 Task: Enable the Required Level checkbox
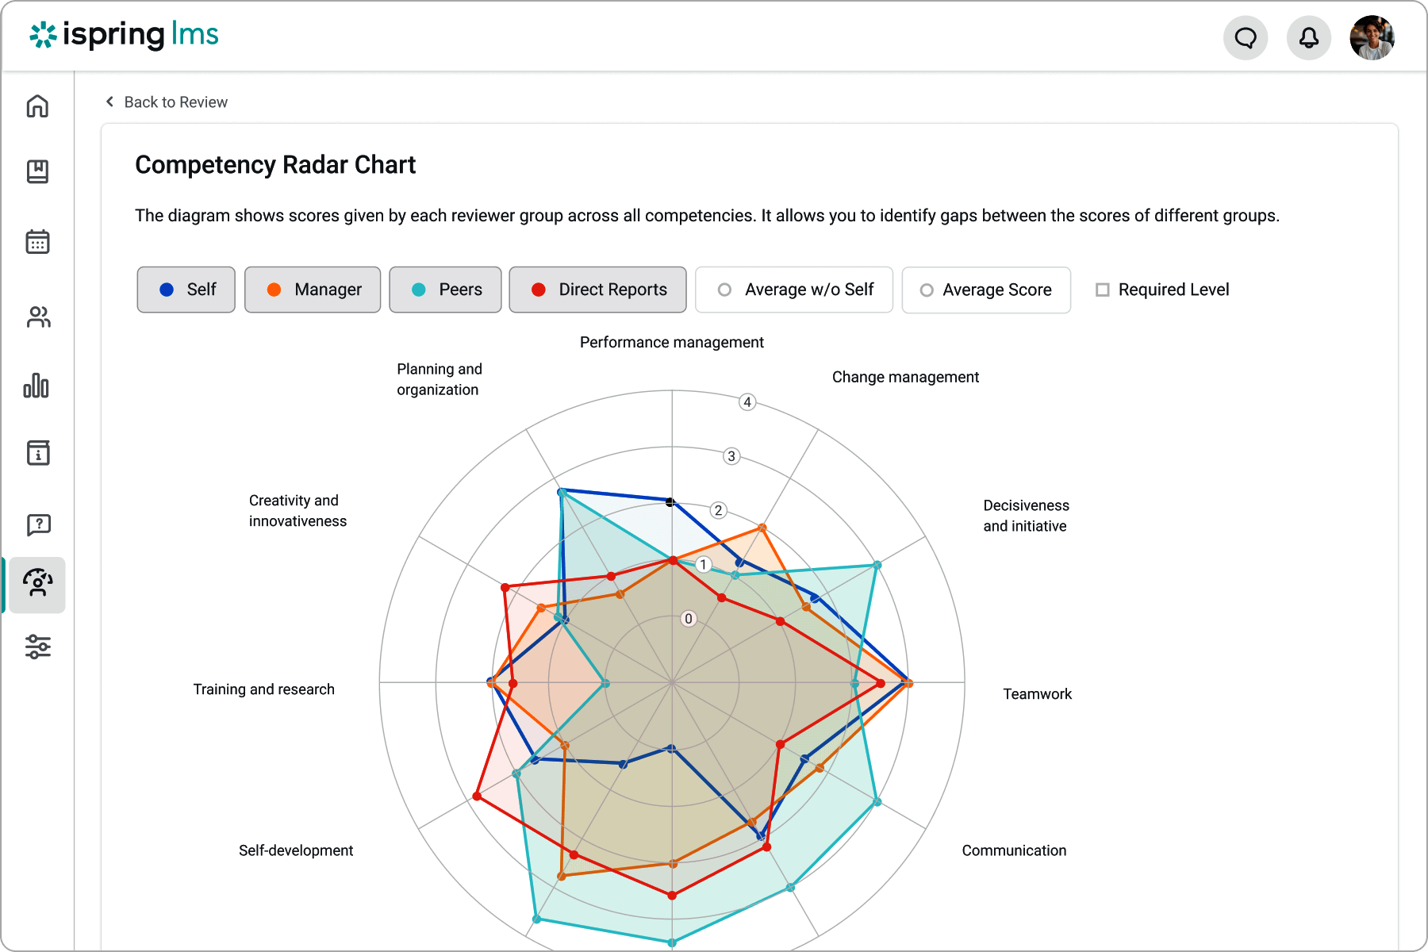click(1102, 290)
